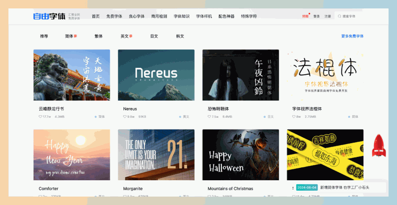The width and height of the screenshot is (397, 205).
Task: Select the 简体 category tab
Action: click(69, 36)
